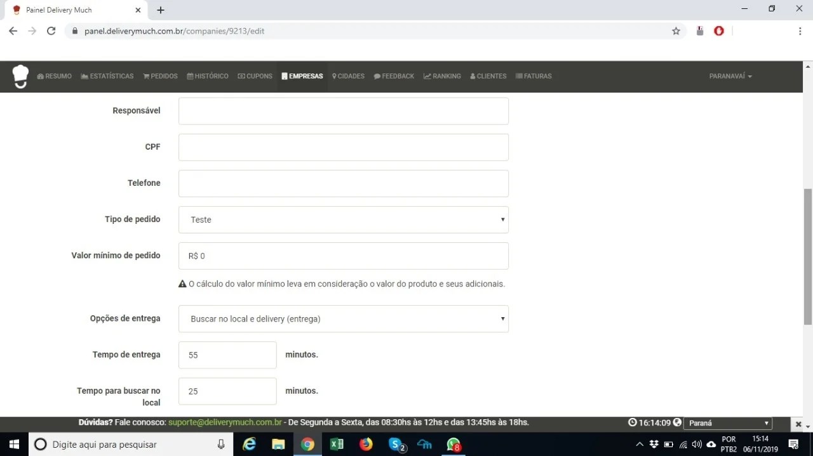Screen dimensions: 813x456
Task: Click the globe icon beside the timezone
Action: tap(677, 422)
